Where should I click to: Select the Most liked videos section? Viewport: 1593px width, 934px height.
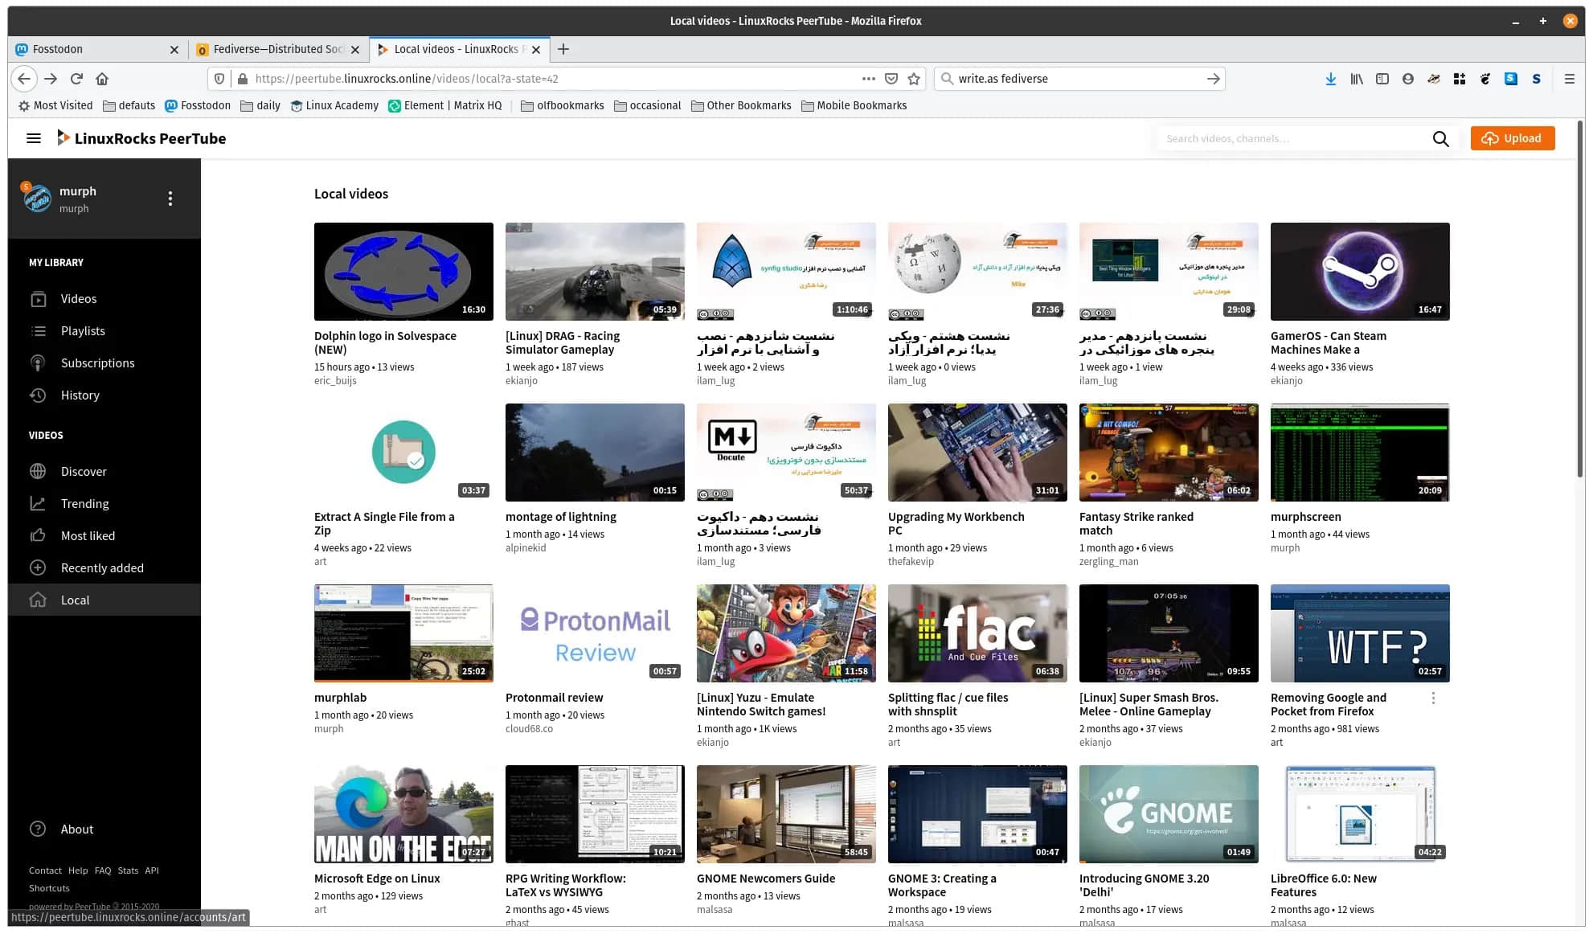[x=88, y=535]
